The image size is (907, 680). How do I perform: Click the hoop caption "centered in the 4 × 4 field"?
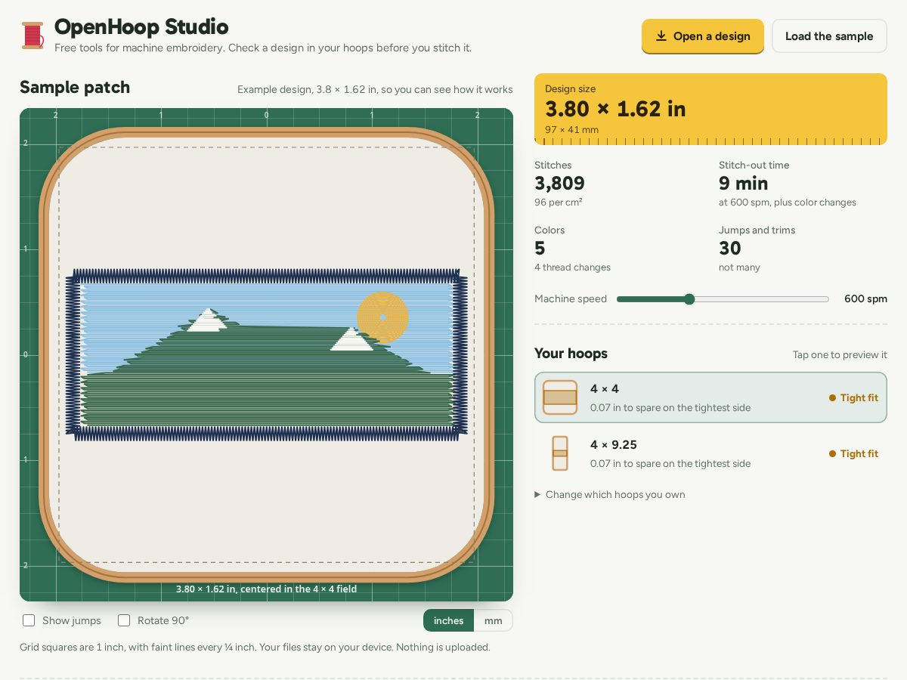pyautogui.click(x=299, y=589)
